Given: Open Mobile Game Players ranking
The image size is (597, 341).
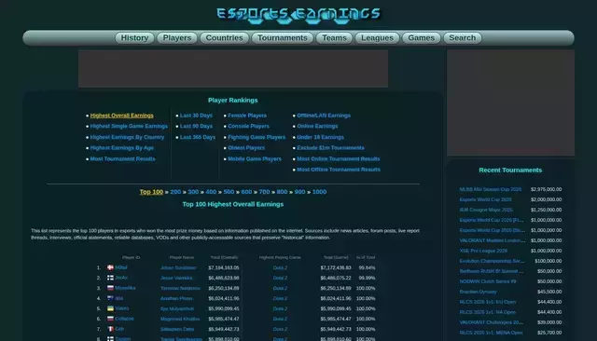Looking at the screenshot, I should click(x=255, y=159).
